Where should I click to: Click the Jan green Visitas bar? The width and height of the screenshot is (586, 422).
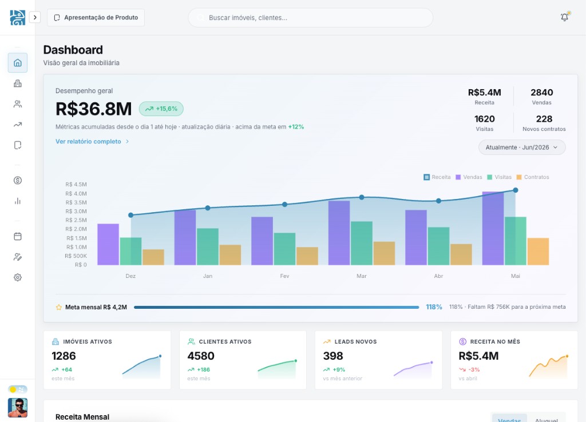click(208, 247)
